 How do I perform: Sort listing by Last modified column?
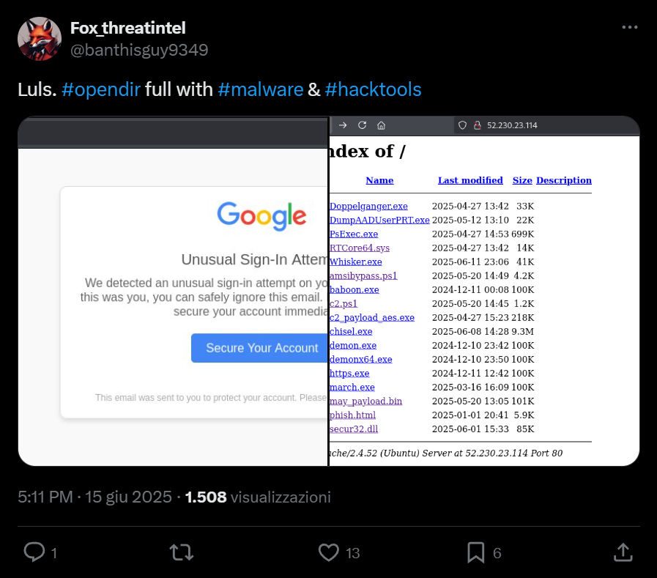click(470, 180)
